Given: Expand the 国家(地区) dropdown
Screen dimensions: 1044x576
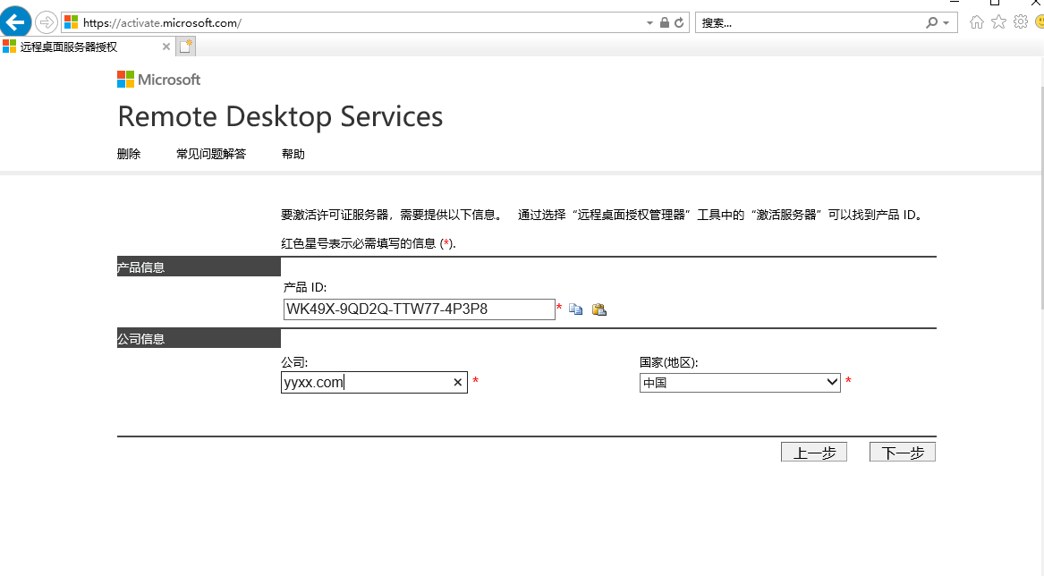Looking at the screenshot, I should [x=740, y=382].
